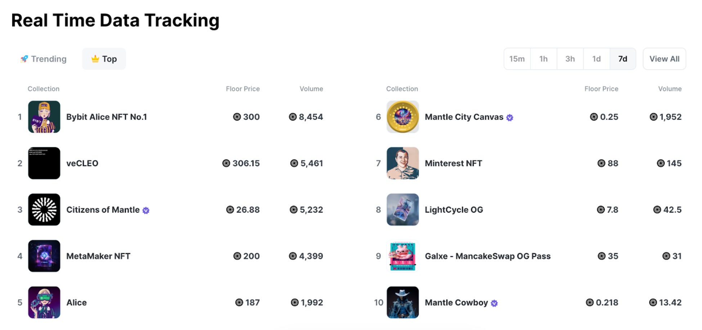Choose the 1d time filter

597,59
